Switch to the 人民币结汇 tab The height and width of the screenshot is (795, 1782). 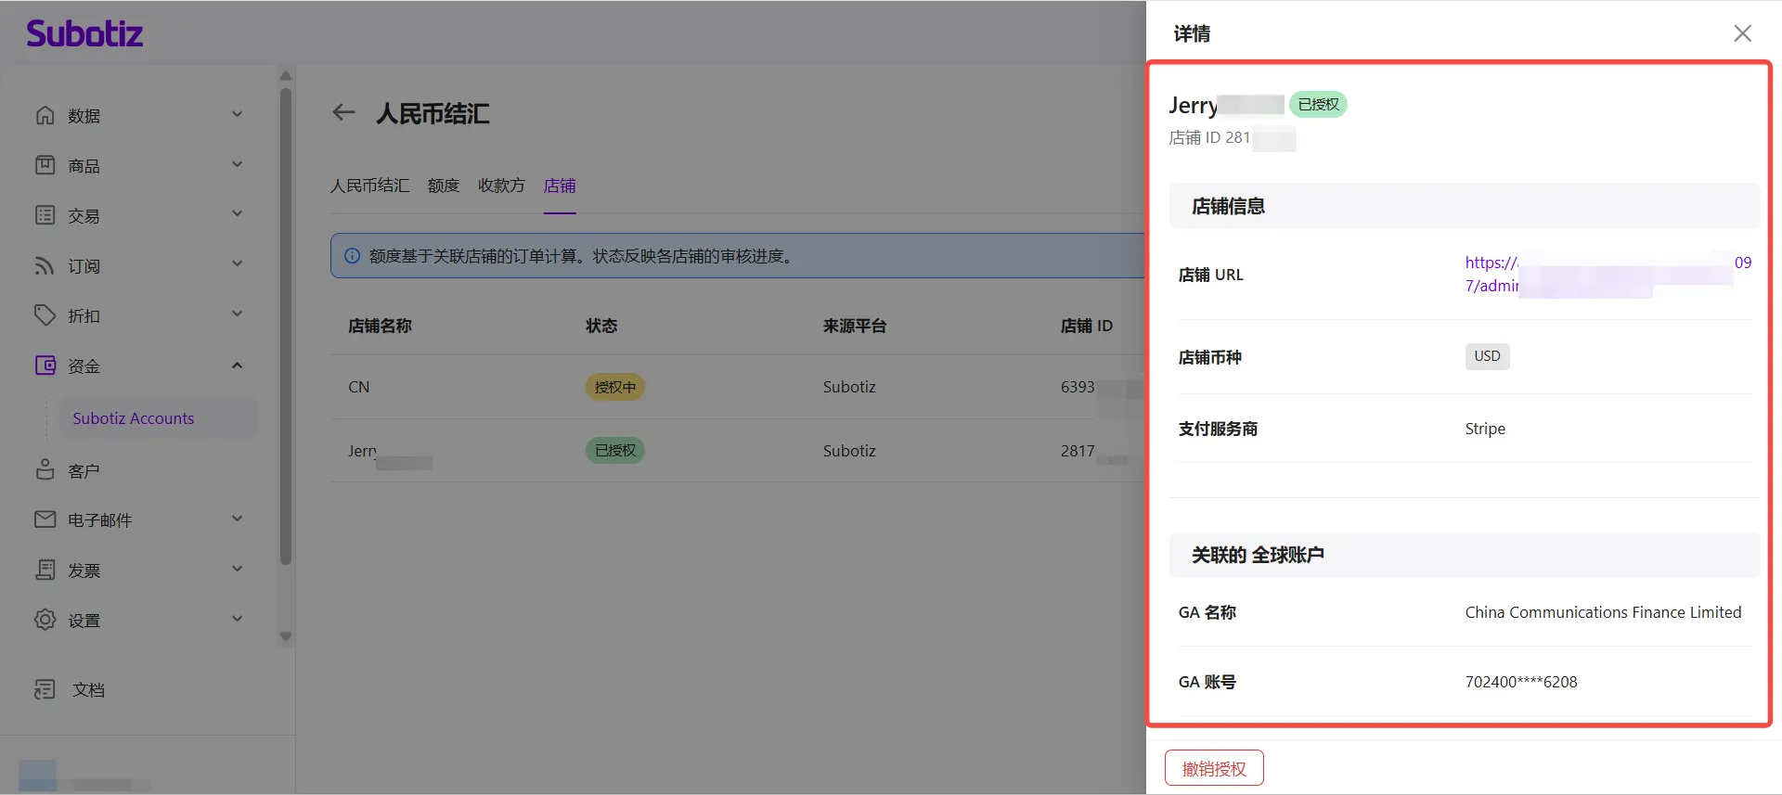(x=369, y=186)
